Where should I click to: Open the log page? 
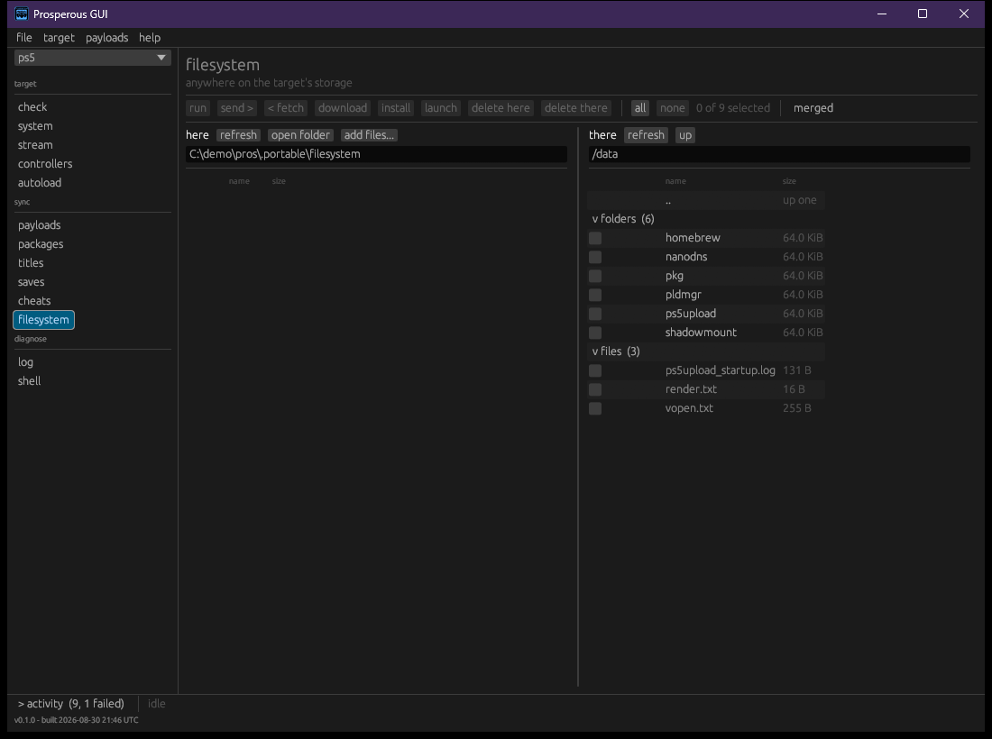(x=25, y=362)
